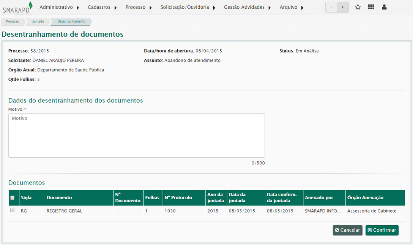Navigate to Processo breadcrumb
Viewport: 413px width, 245px height.
click(13, 22)
